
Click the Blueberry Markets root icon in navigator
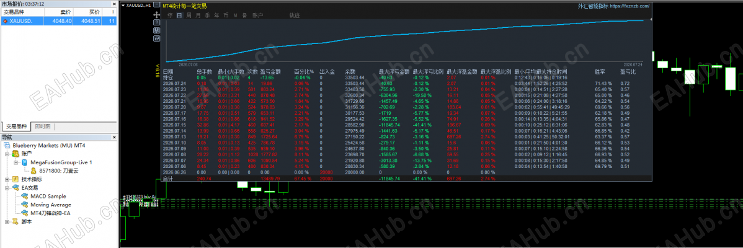7,145
